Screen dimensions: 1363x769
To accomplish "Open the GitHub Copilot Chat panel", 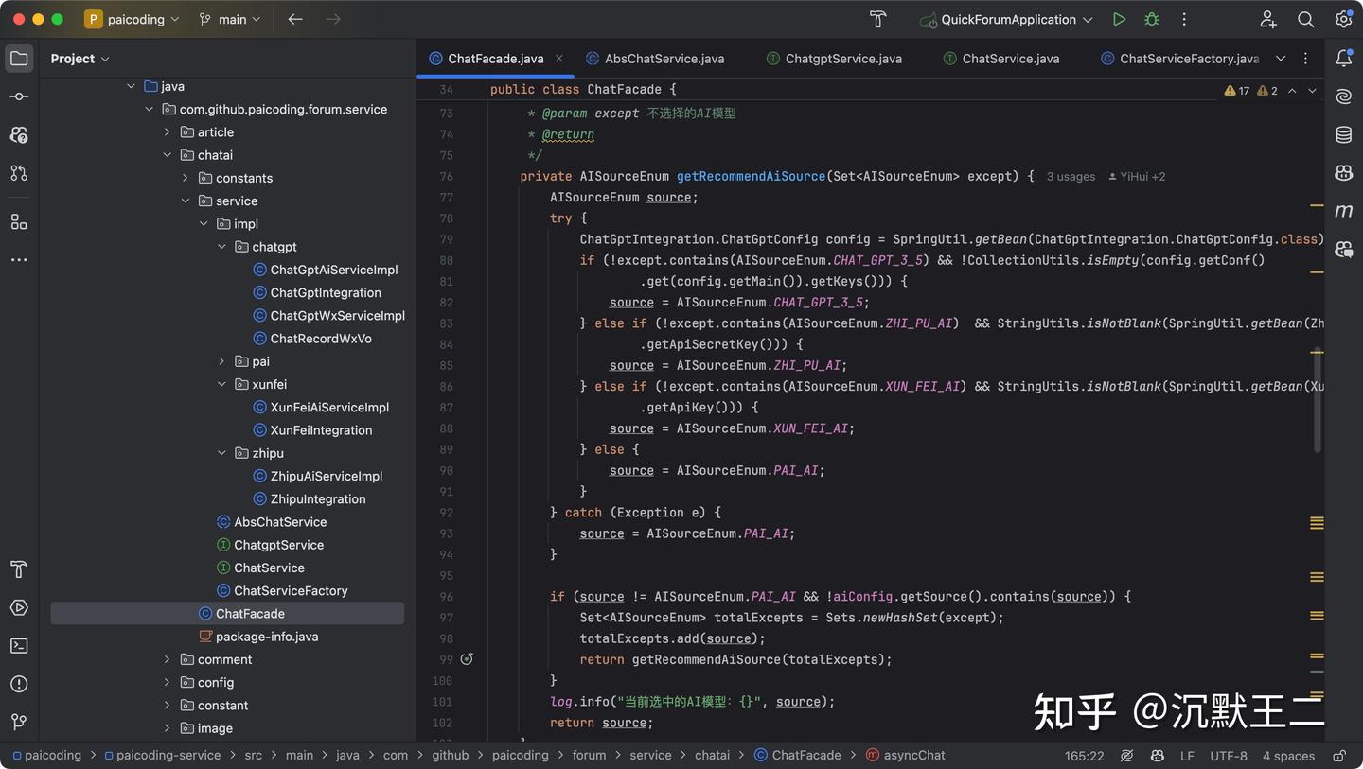I will click(1343, 249).
